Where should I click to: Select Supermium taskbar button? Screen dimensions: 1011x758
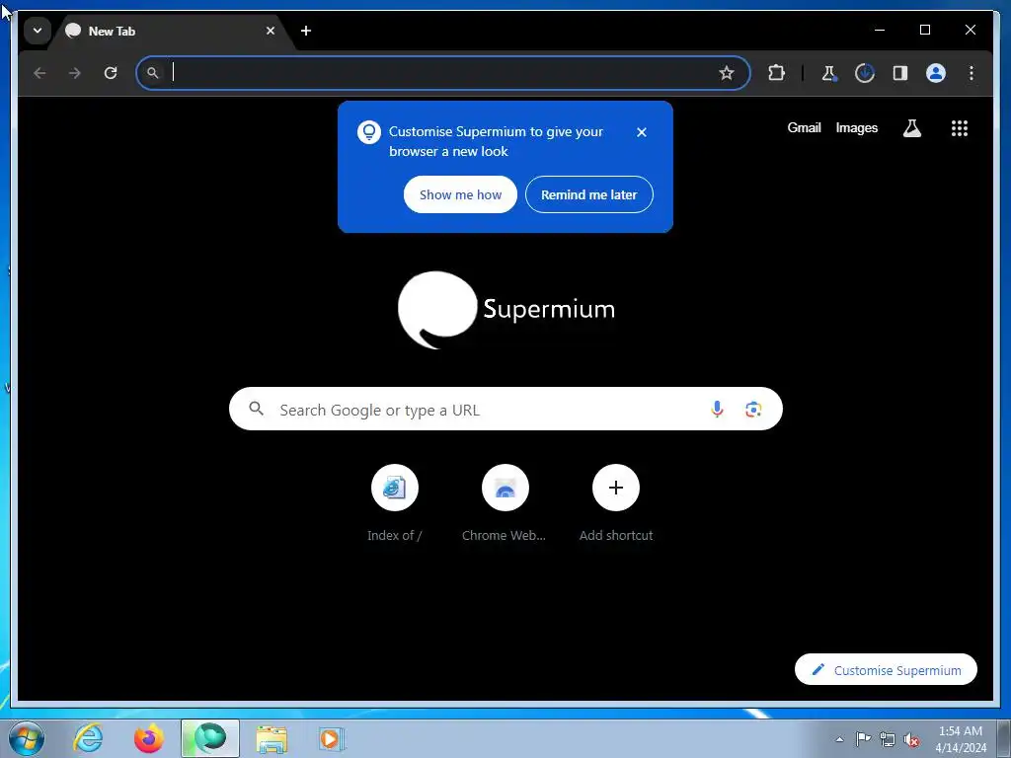point(210,738)
